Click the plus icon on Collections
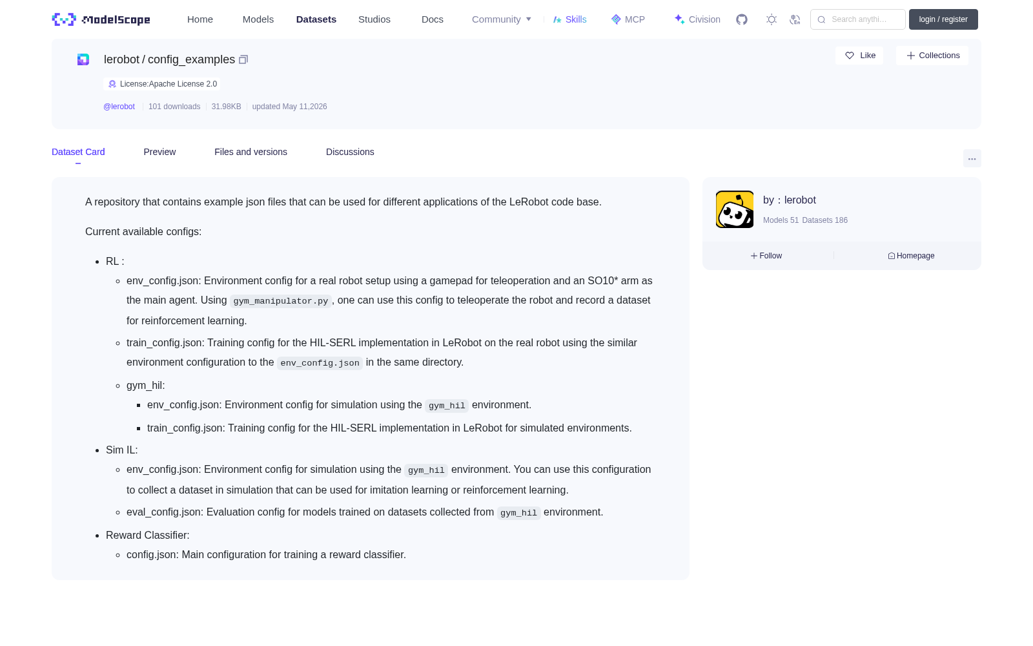This screenshot has height=646, width=1033. tap(911, 56)
